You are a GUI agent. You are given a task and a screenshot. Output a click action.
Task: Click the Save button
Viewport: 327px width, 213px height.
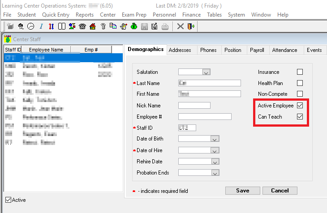click(x=242, y=191)
